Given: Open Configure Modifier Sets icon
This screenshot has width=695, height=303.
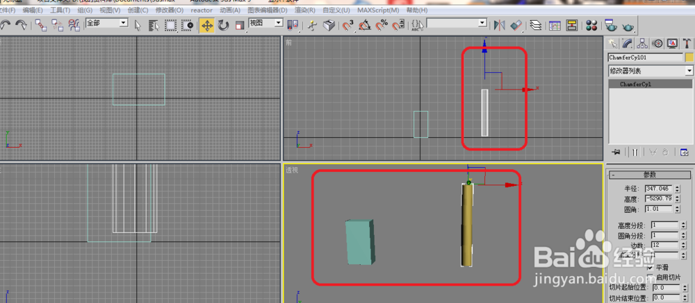Looking at the screenshot, I should pyautogui.click(x=685, y=152).
